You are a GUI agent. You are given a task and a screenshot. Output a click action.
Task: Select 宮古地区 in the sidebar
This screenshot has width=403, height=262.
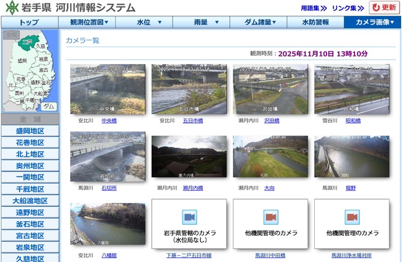click(x=30, y=236)
